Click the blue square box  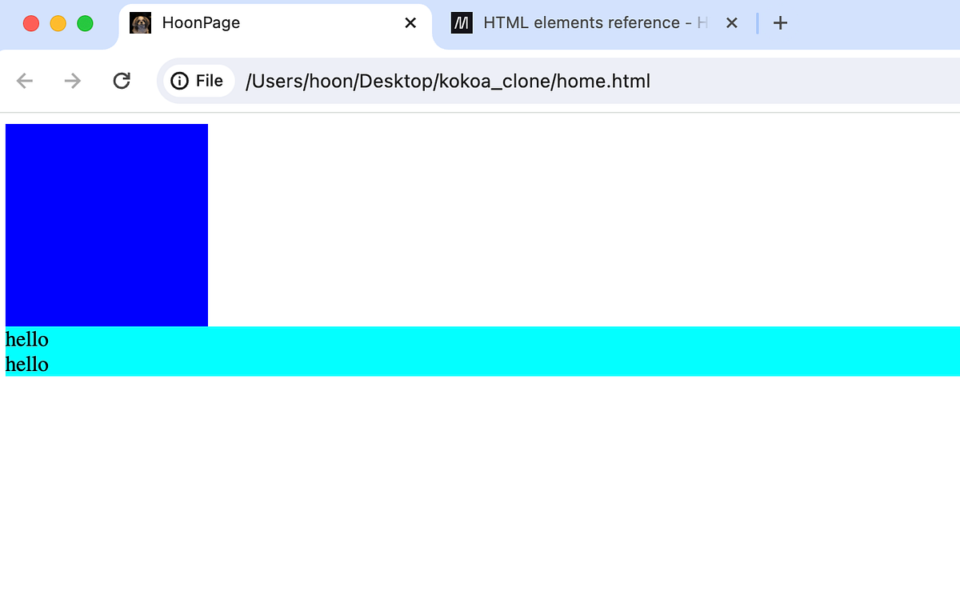click(x=106, y=224)
